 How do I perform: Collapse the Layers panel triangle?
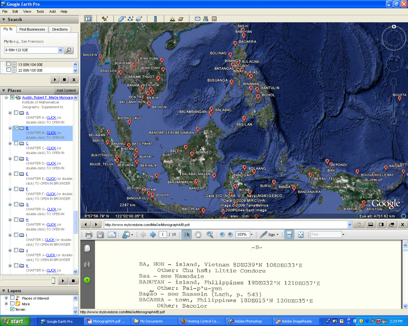point(4,291)
